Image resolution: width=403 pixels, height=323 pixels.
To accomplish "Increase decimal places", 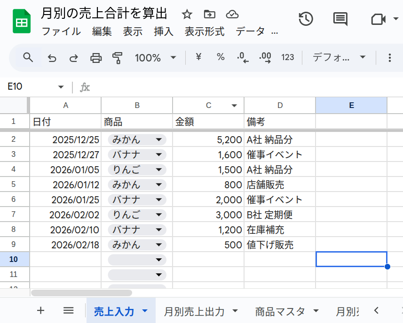I will [265, 57].
